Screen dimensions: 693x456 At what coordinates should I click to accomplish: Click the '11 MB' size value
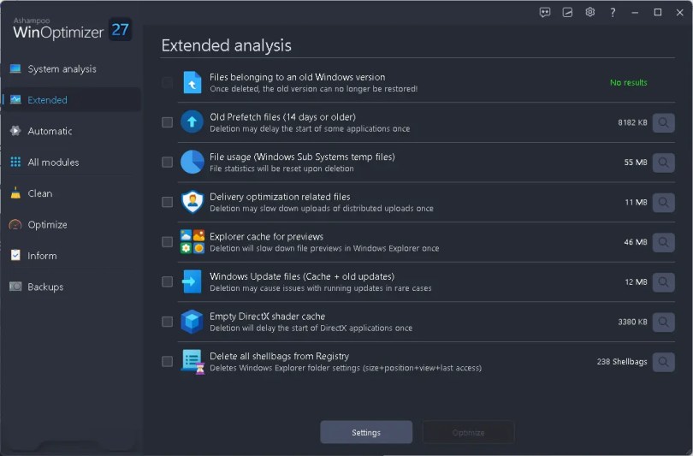[x=636, y=202]
